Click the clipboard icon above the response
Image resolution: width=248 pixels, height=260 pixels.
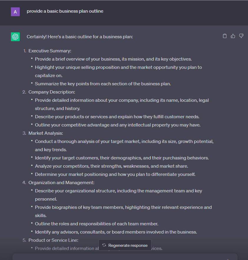[224, 36]
